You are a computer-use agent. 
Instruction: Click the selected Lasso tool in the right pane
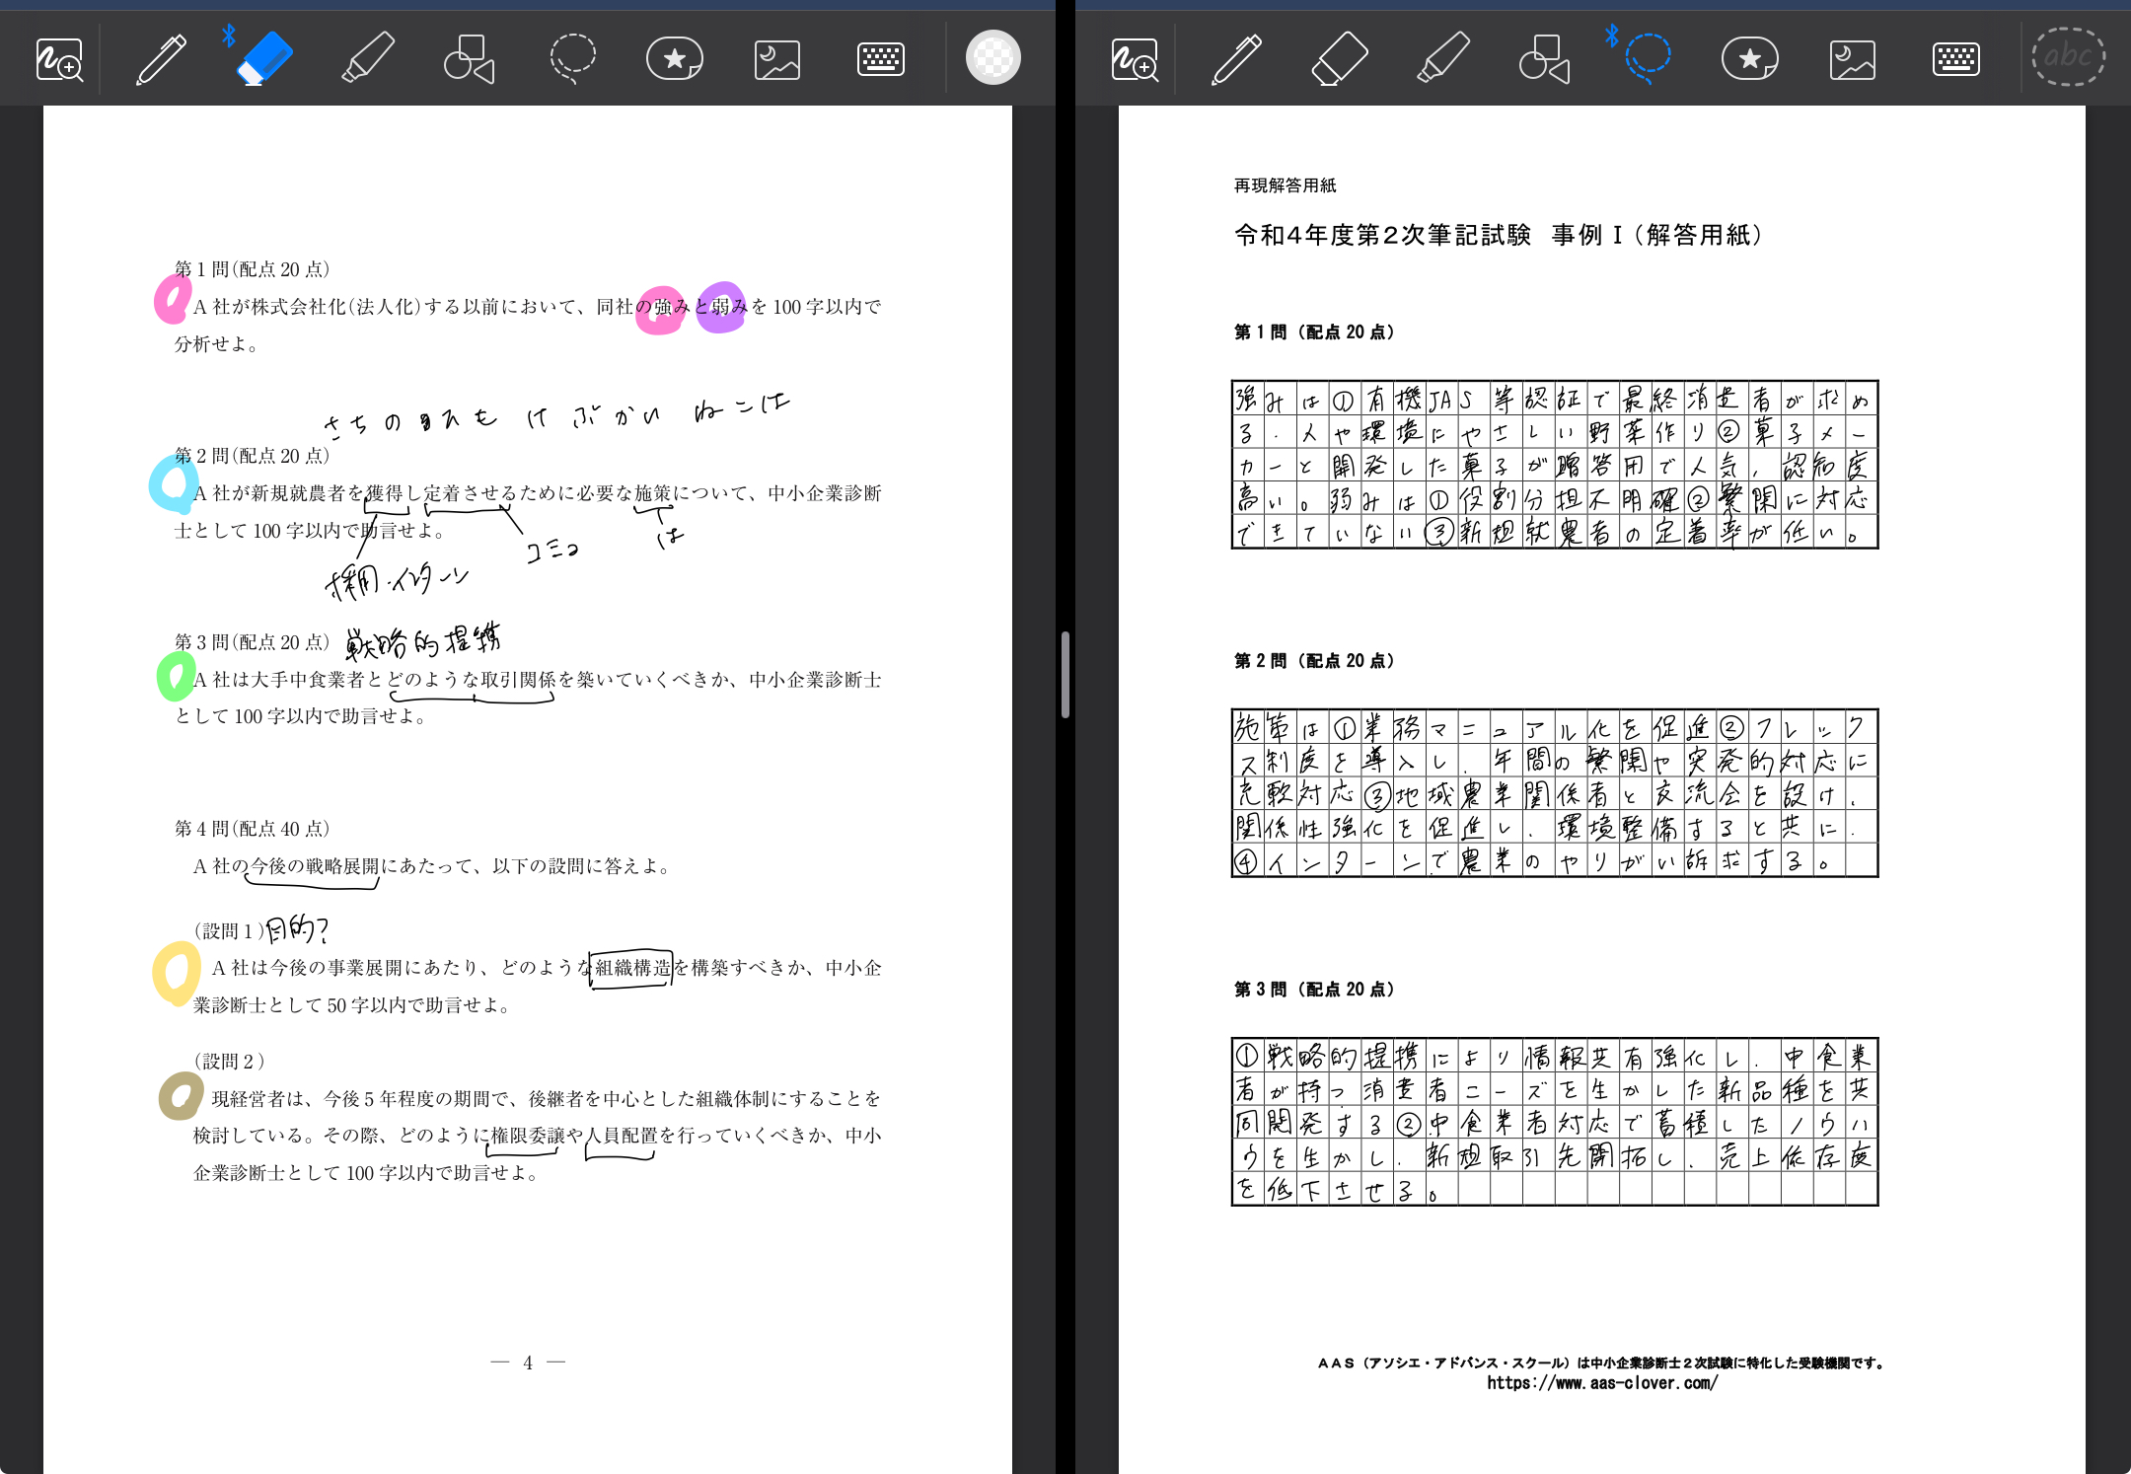coord(1648,58)
